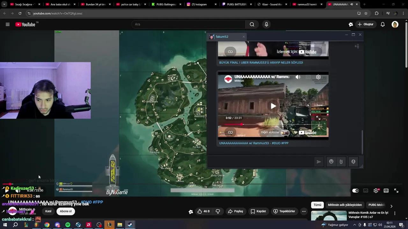Like the video with 46 B likes

point(203,211)
